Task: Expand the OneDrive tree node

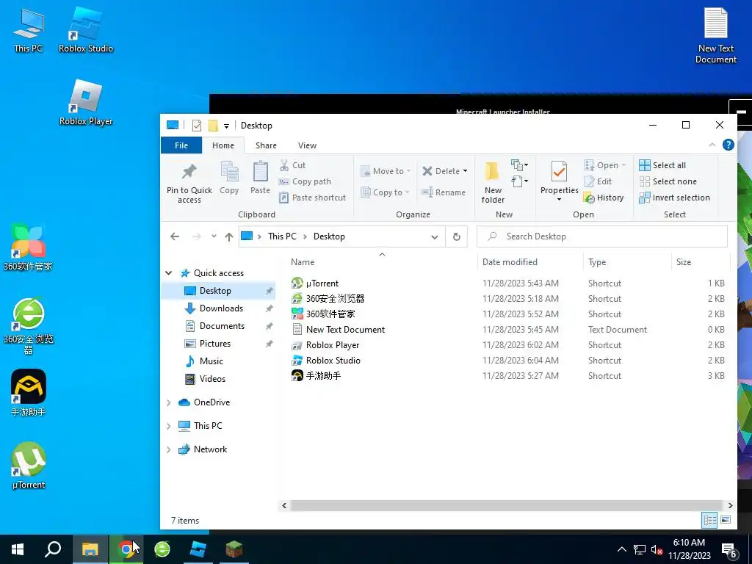Action: coord(168,403)
